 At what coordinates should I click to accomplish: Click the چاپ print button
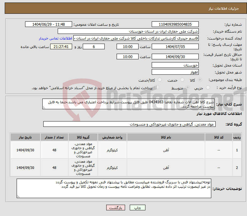pos(138,208)
